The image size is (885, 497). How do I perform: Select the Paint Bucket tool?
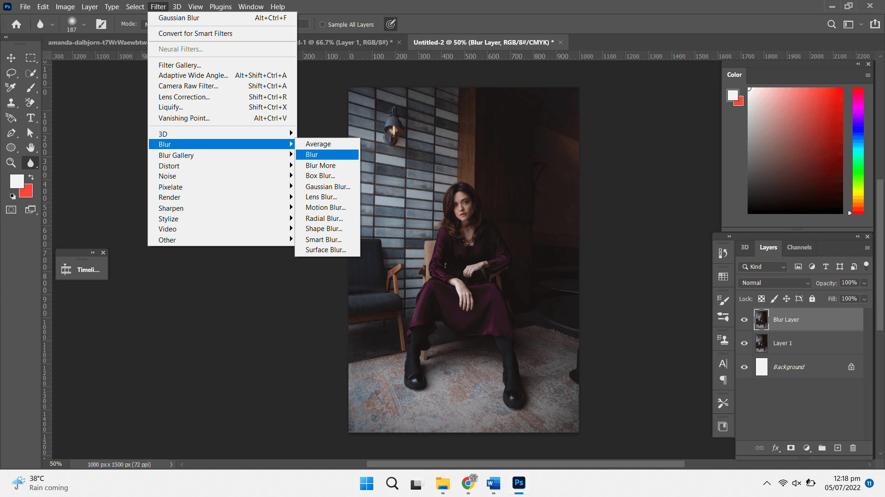click(x=11, y=118)
